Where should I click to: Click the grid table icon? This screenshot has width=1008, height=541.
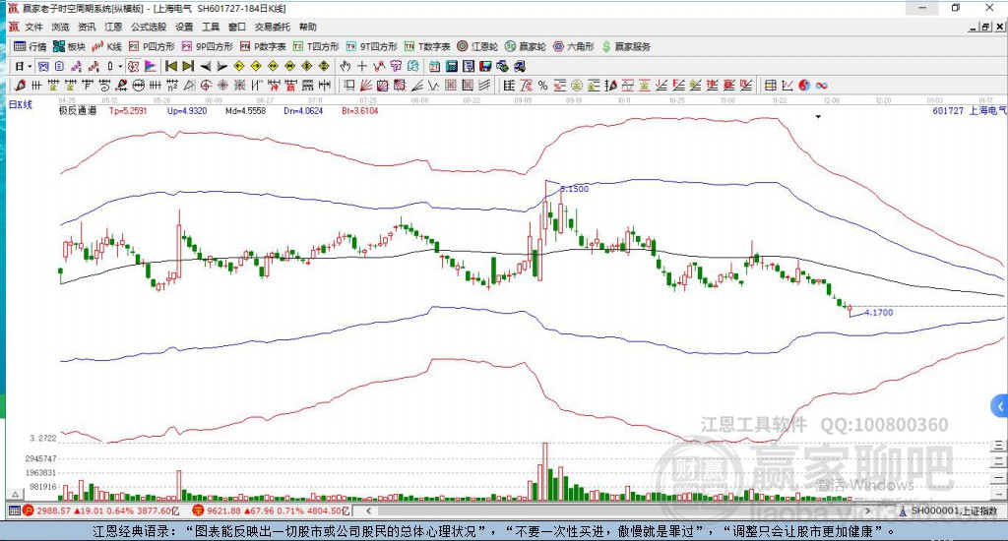tap(770, 85)
